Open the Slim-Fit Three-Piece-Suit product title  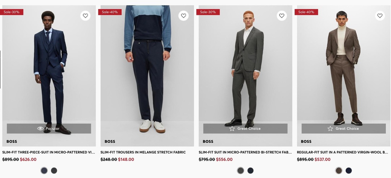pyautogui.click(x=49, y=152)
